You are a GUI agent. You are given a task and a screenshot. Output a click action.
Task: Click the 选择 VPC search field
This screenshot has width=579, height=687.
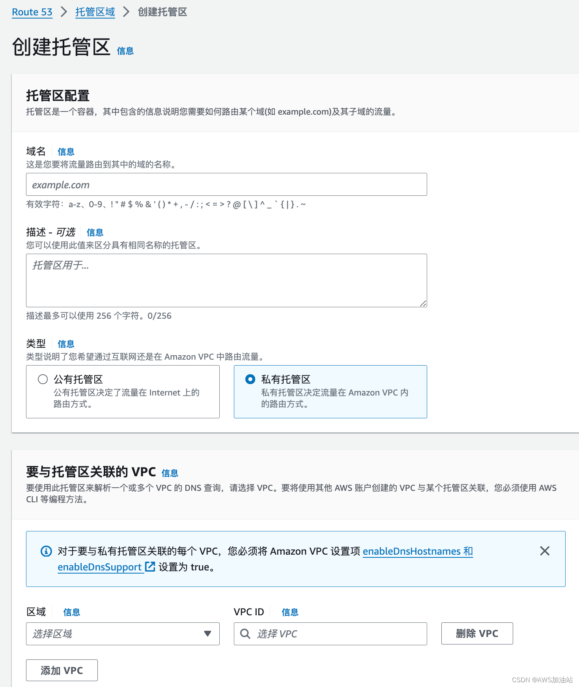pos(331,634)
